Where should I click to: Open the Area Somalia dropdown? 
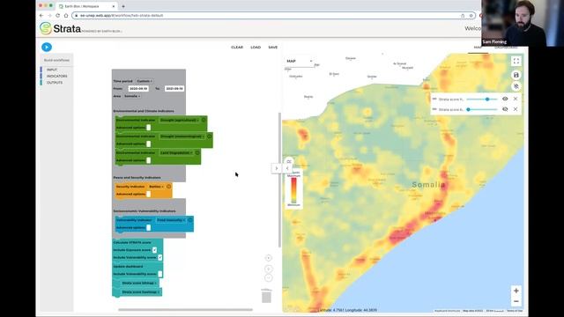(x=132, y=96)
